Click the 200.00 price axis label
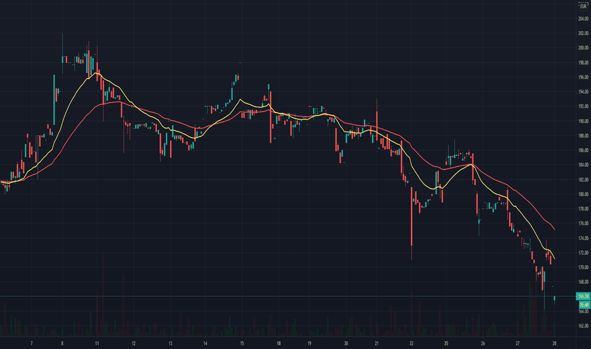Viewport: 591px width, 349px height. click(x=583, y=48)
